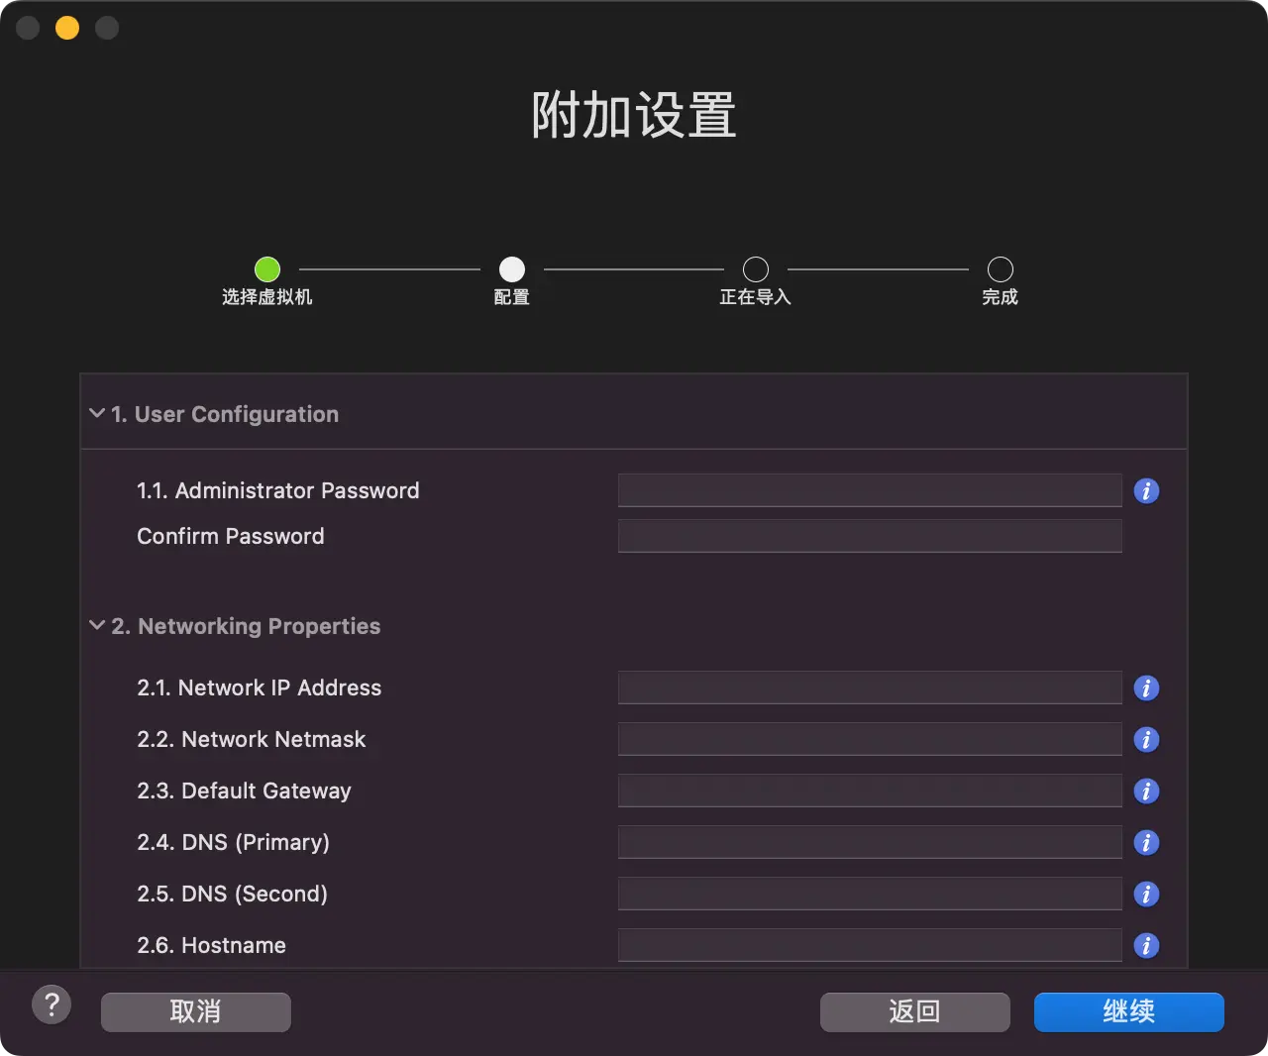Click the 返回 back button
The height and width of the screenshot is (1056, 1268).
914,1011
